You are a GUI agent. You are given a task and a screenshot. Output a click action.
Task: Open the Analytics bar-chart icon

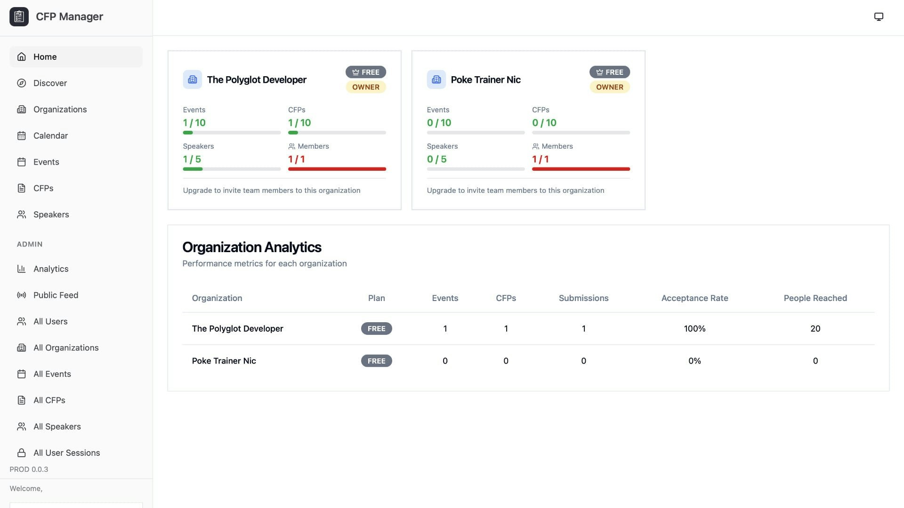coord(21,269)
